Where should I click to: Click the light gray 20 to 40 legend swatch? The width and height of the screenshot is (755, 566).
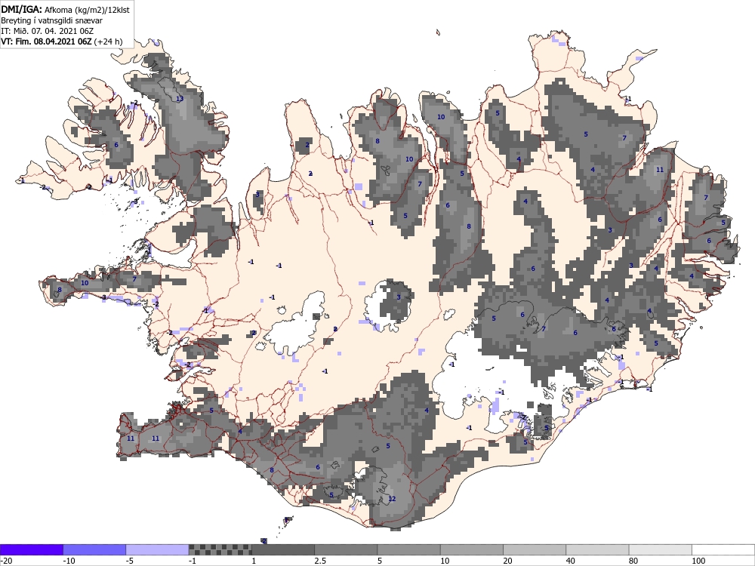[x=535, y=549]
